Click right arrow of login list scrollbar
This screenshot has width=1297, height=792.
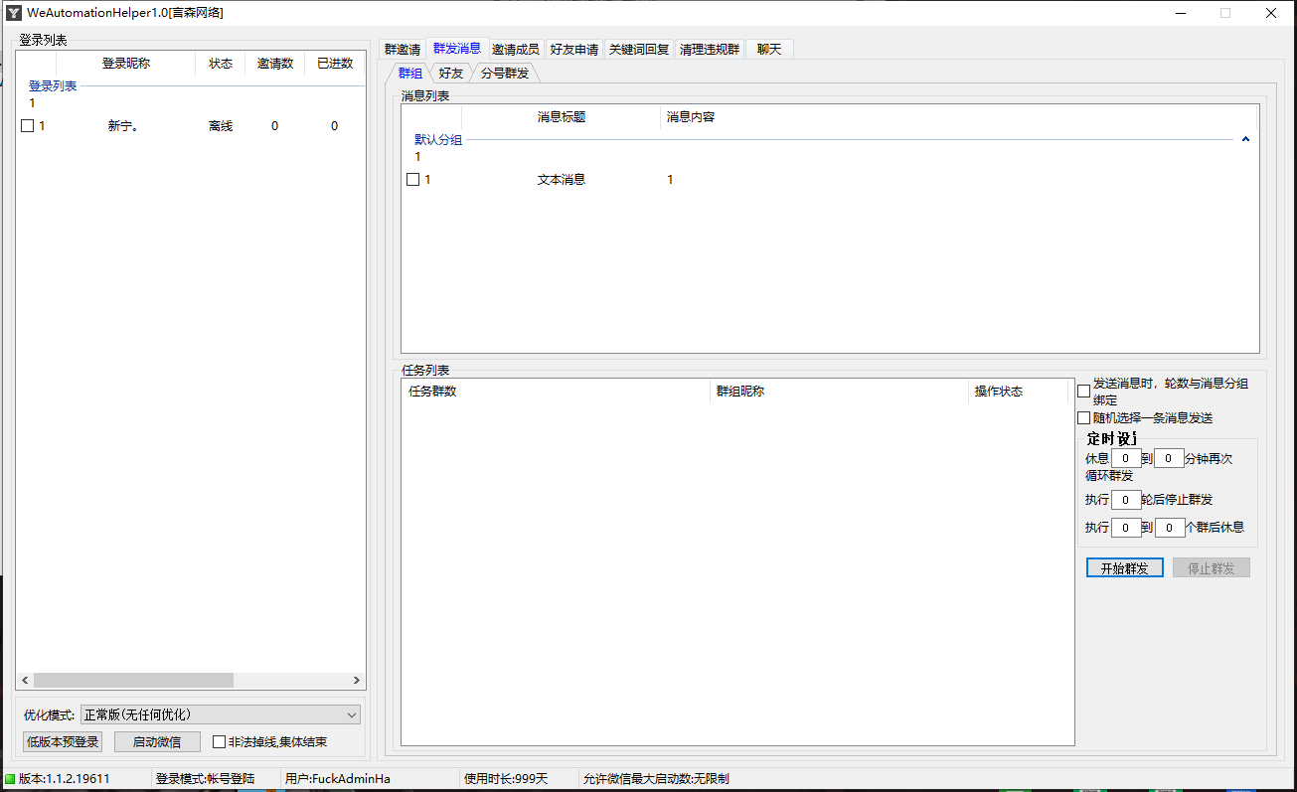[357, 681]
